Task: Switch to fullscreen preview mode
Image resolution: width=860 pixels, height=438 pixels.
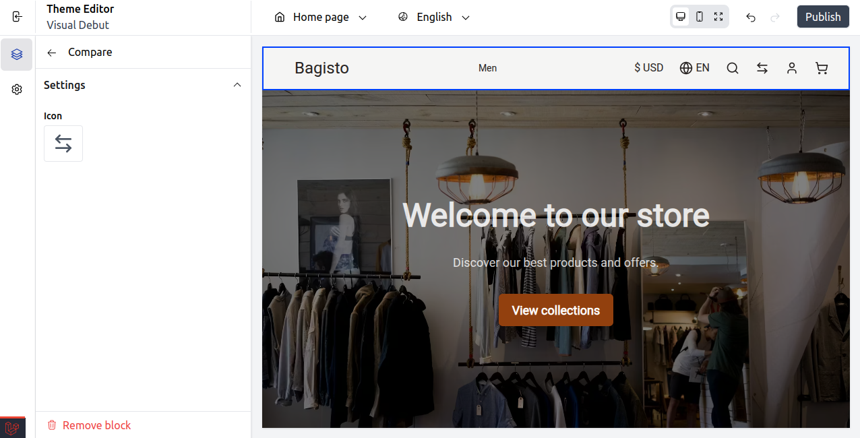Action: [718, 17]
